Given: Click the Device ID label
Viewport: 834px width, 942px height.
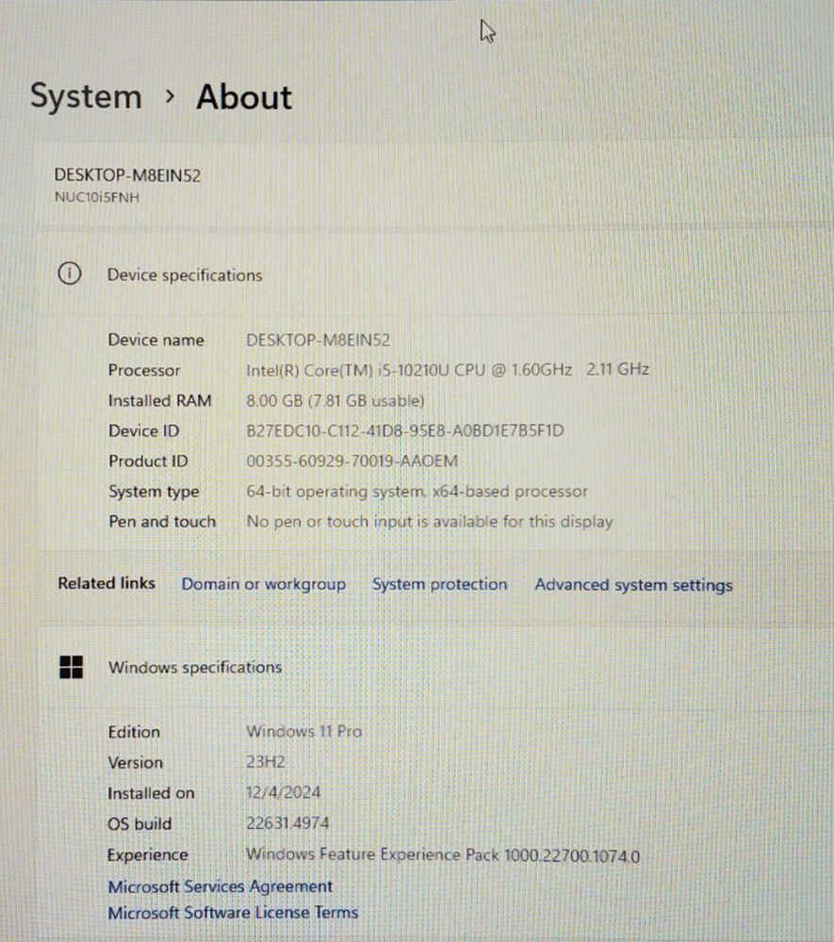Looking at the screenshot, I should pos(143,430).
